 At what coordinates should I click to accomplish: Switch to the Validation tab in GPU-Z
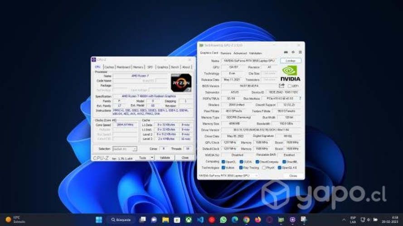coord(256,53)
